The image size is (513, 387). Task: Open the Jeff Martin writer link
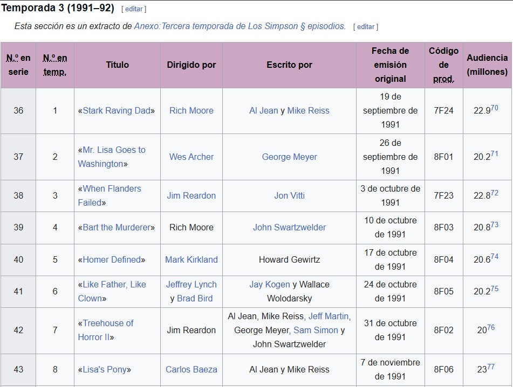coord(329,316)
